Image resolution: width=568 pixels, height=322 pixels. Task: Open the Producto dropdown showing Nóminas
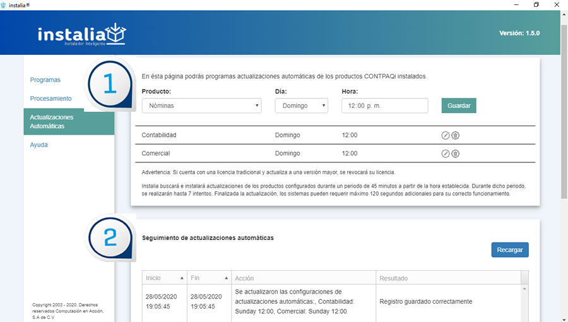[201, 106]
